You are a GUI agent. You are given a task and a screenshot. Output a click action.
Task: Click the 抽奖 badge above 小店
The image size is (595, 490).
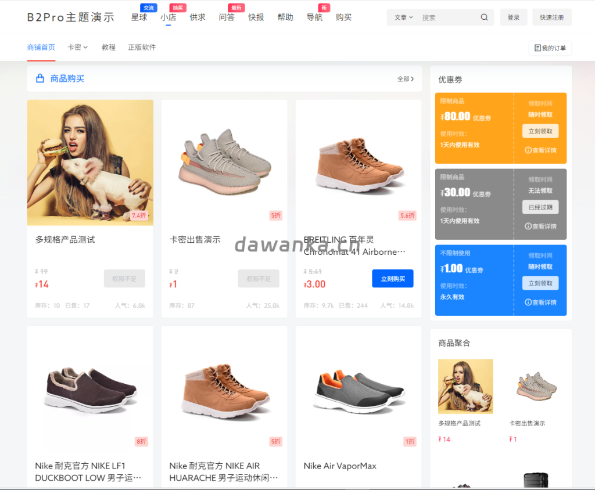click(x=178, y=8)
